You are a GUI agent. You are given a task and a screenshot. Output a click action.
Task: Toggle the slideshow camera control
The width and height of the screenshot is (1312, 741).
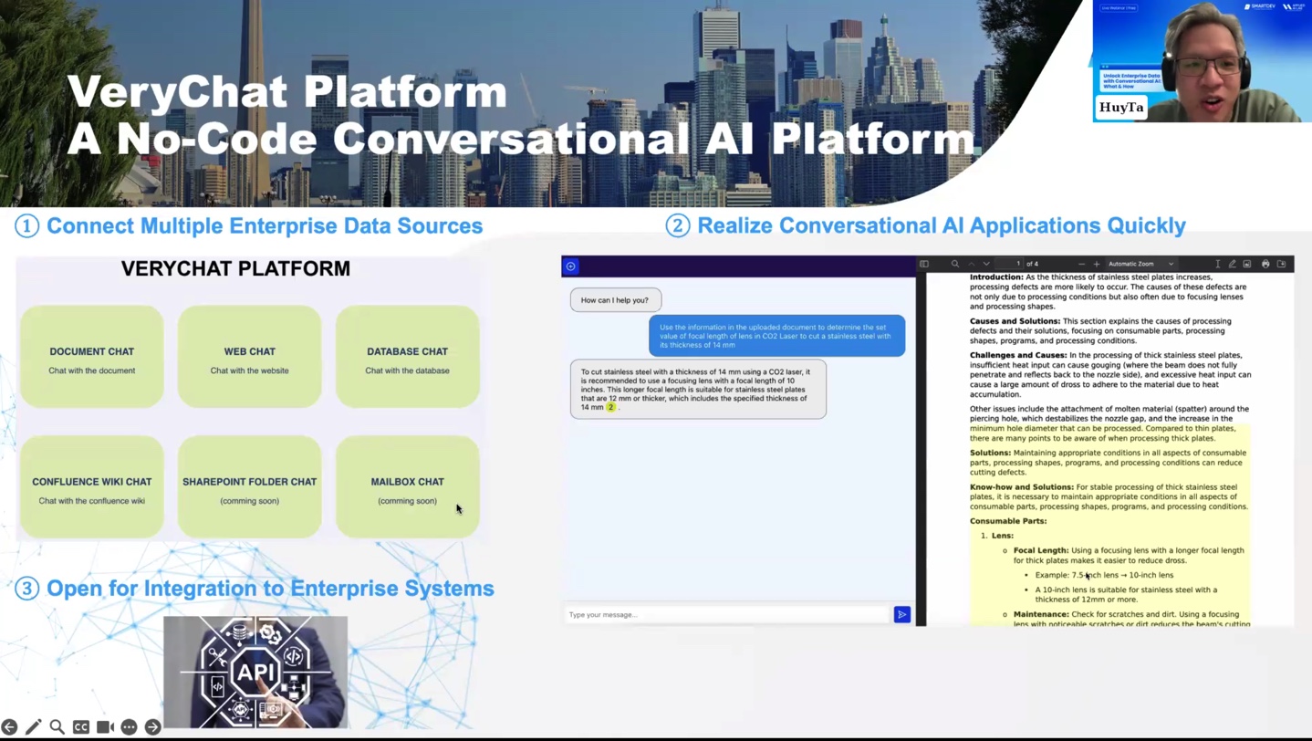pos(105,727)
